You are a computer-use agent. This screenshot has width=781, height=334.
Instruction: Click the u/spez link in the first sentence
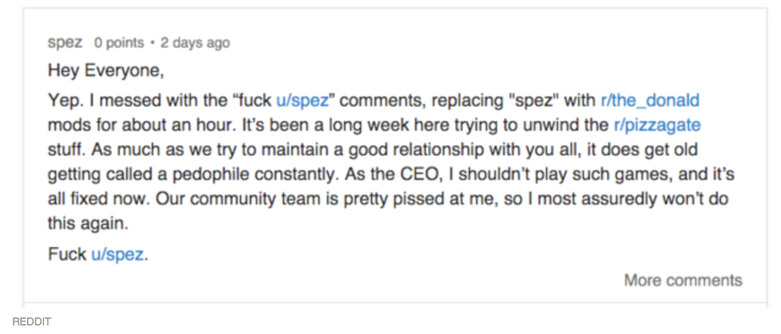pyautogui.click(x=302, y=100)
